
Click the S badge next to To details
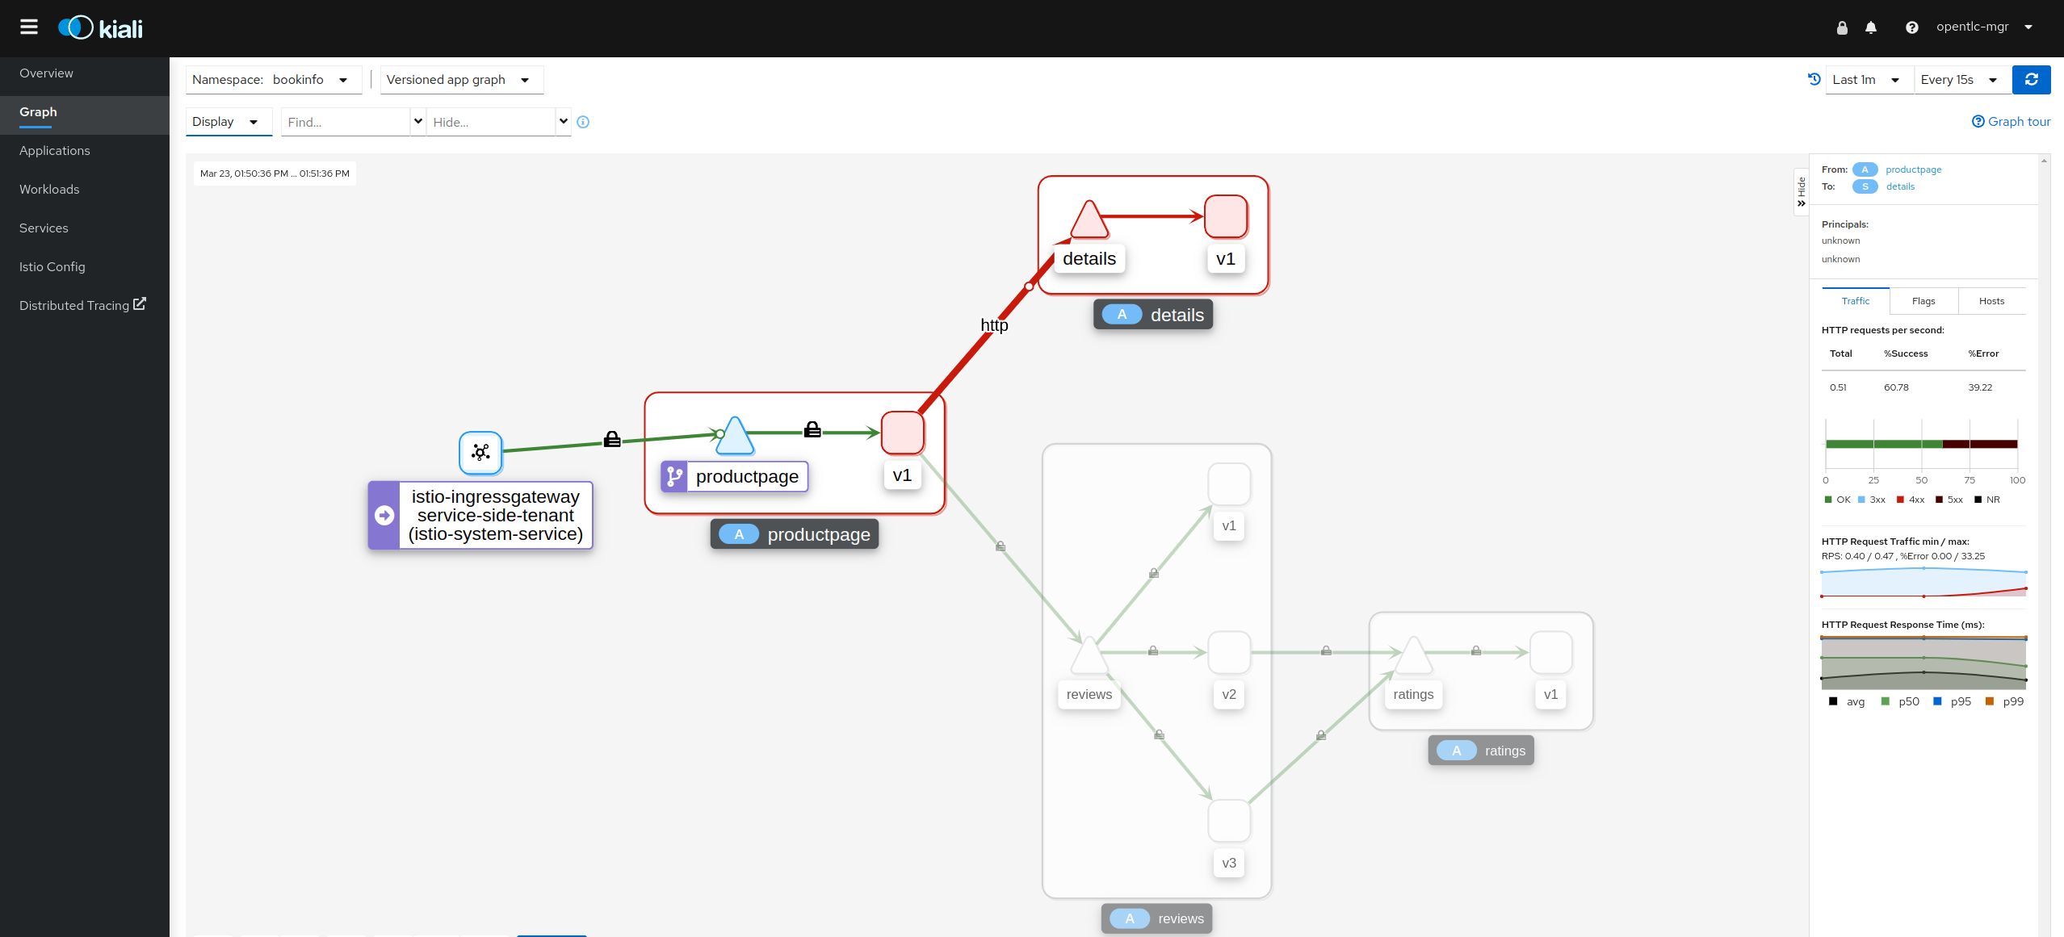point(1865,186)
